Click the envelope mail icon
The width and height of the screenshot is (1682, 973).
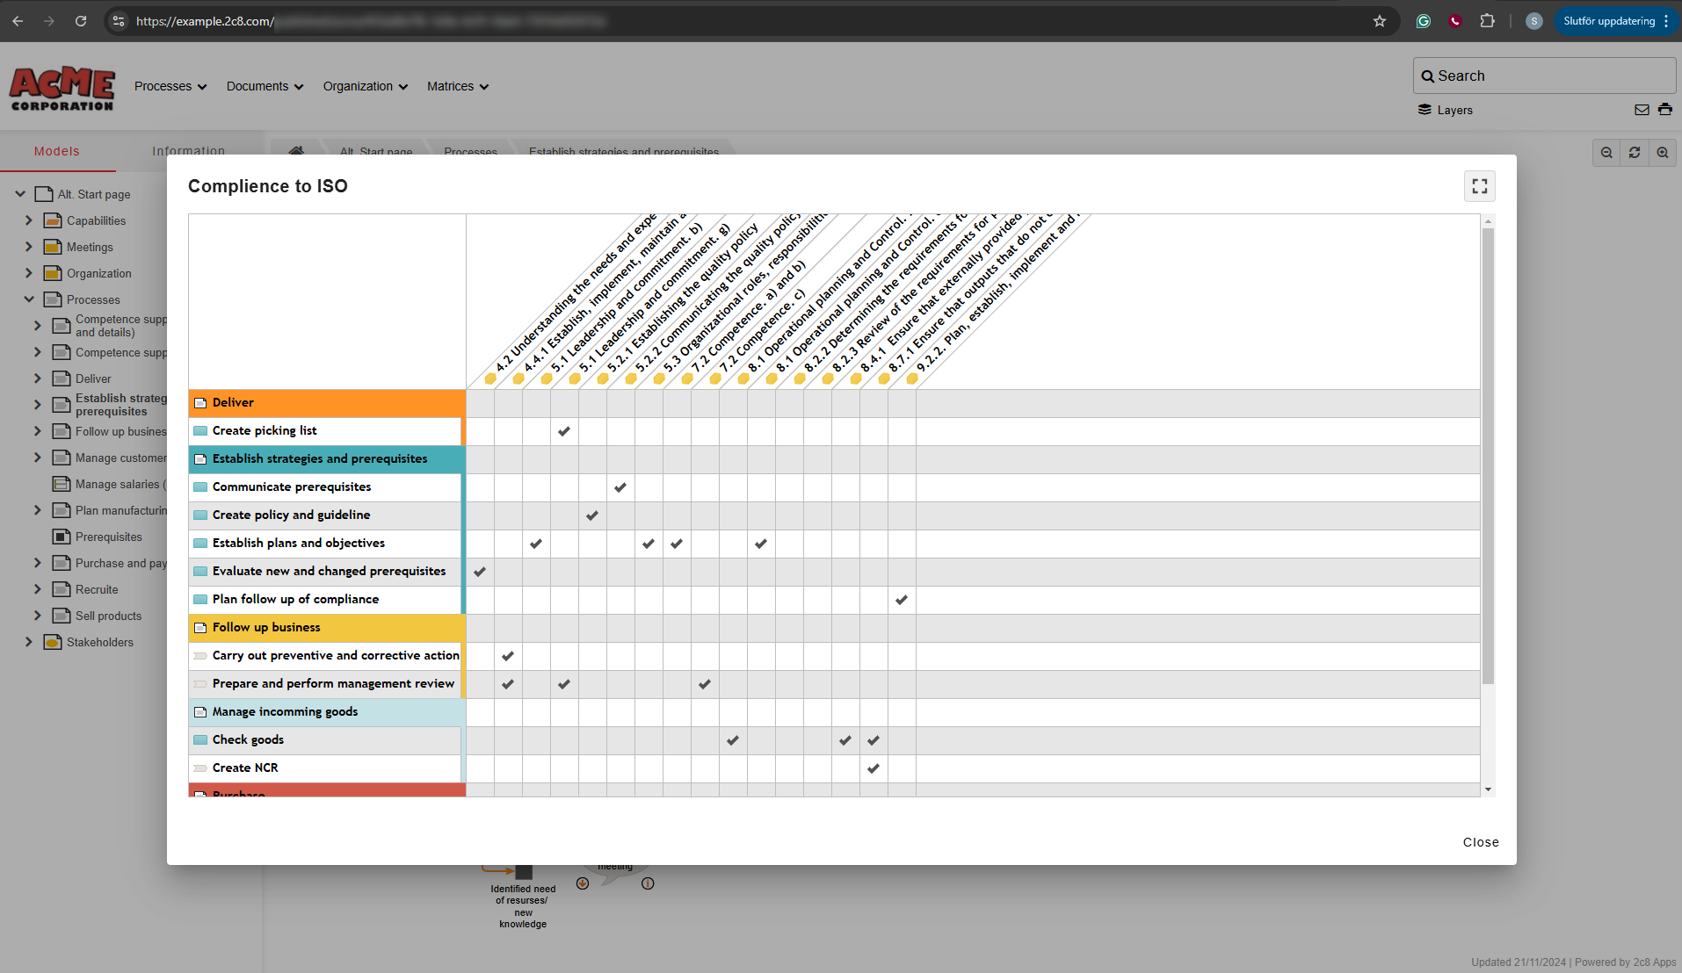[1642, 110]
